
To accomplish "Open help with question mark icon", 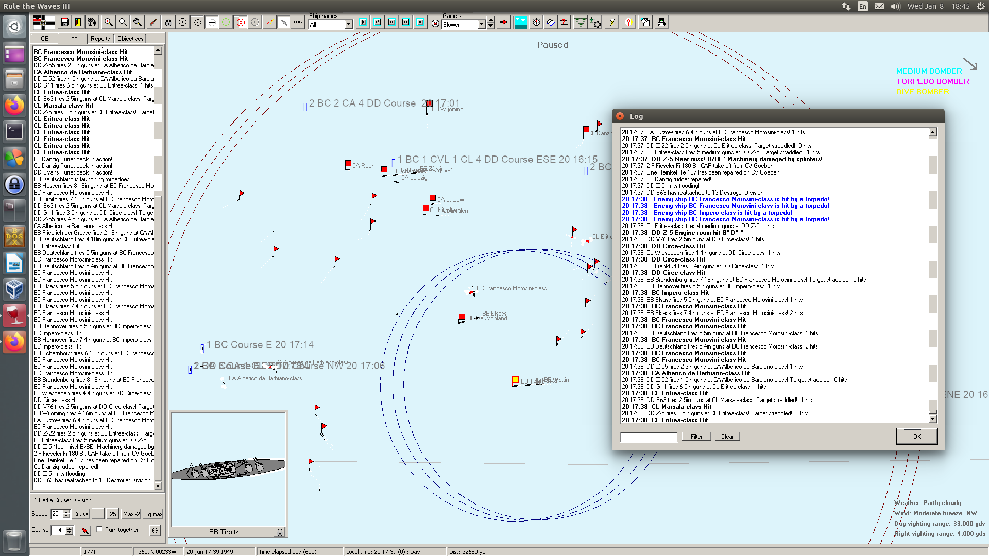I will (x=628, y=22).
